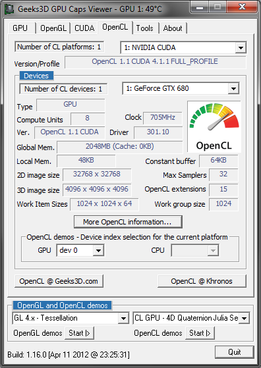The image size is (261, 368).
Task: Click the Devices group label
Action: coord(36,76)
